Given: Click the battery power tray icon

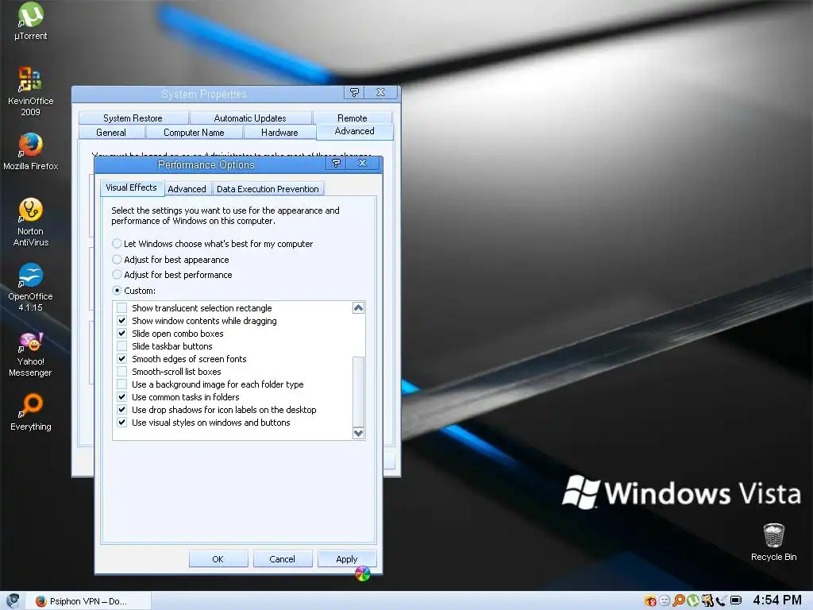Looking at the screenshot, I should (735, 600).
